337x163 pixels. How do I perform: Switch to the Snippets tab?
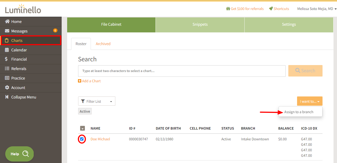200,25
